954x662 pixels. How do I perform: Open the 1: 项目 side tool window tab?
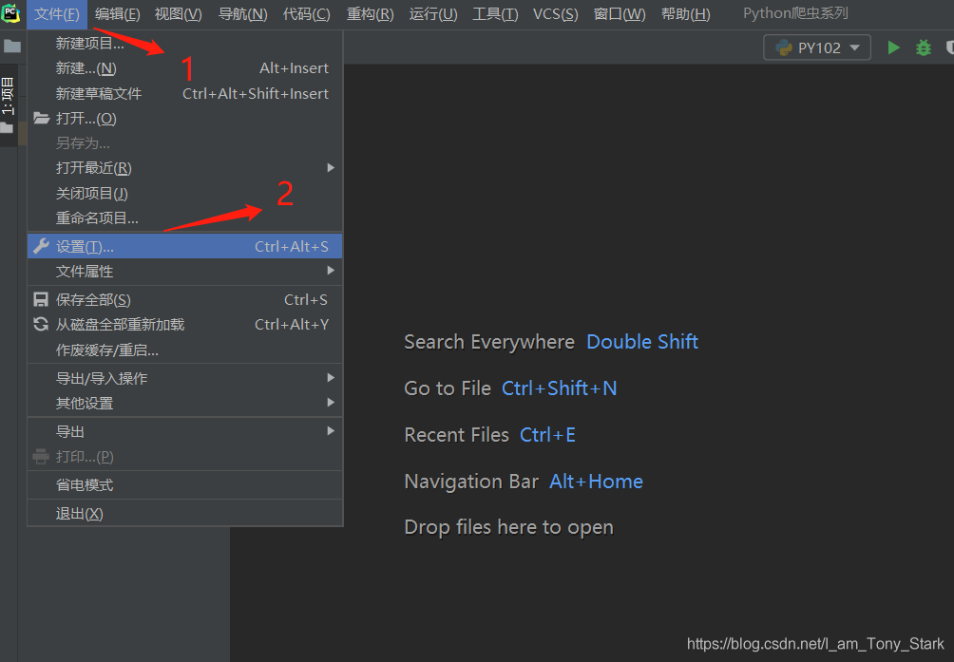[8, 104]
